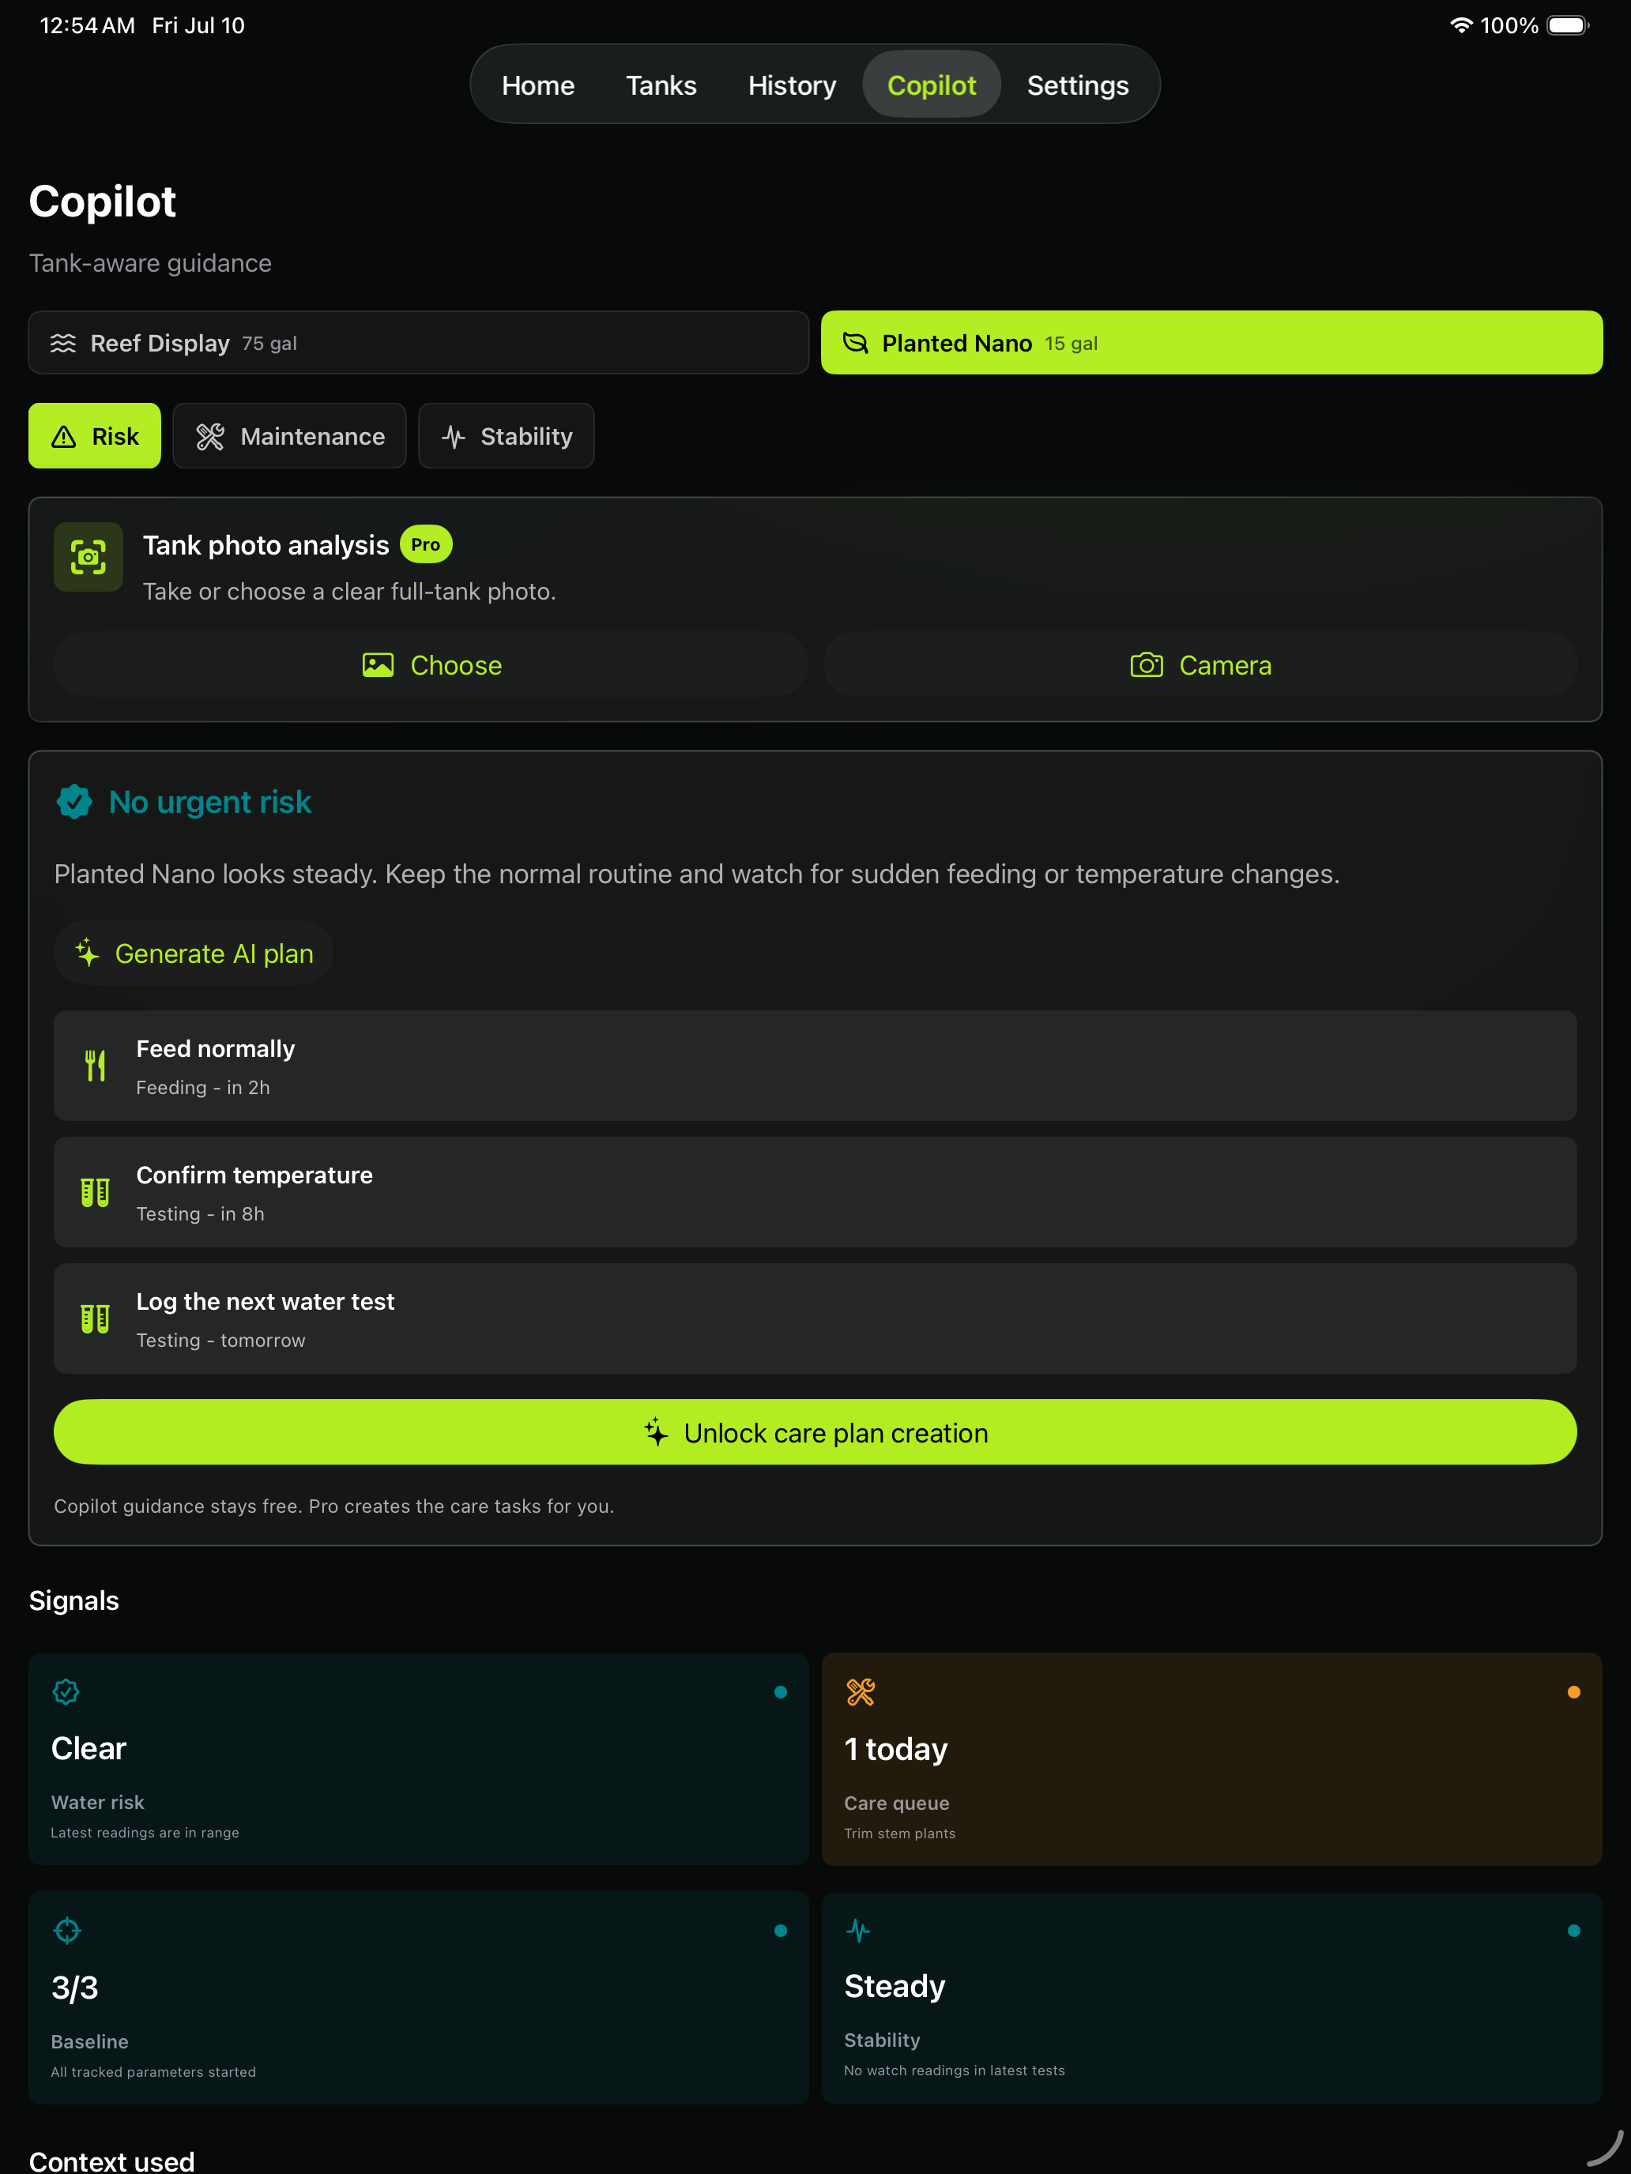Open the History tab
The width and height of the screenshot is (1631, 2174).
(x=792, y=85)
